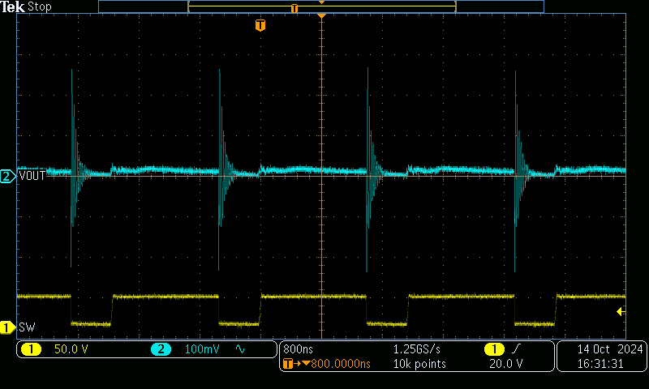Click the 800ns horizontal scale readout
Image resolution: width=649 pixels, height=389 pixels.
[x=299, y=348]
